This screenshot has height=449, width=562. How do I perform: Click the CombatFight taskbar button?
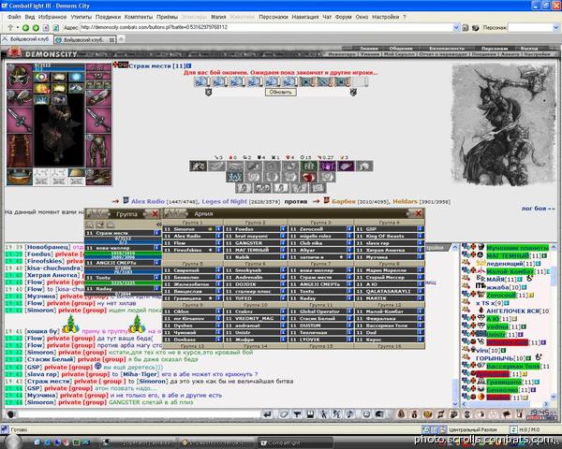tap(295, 442)
